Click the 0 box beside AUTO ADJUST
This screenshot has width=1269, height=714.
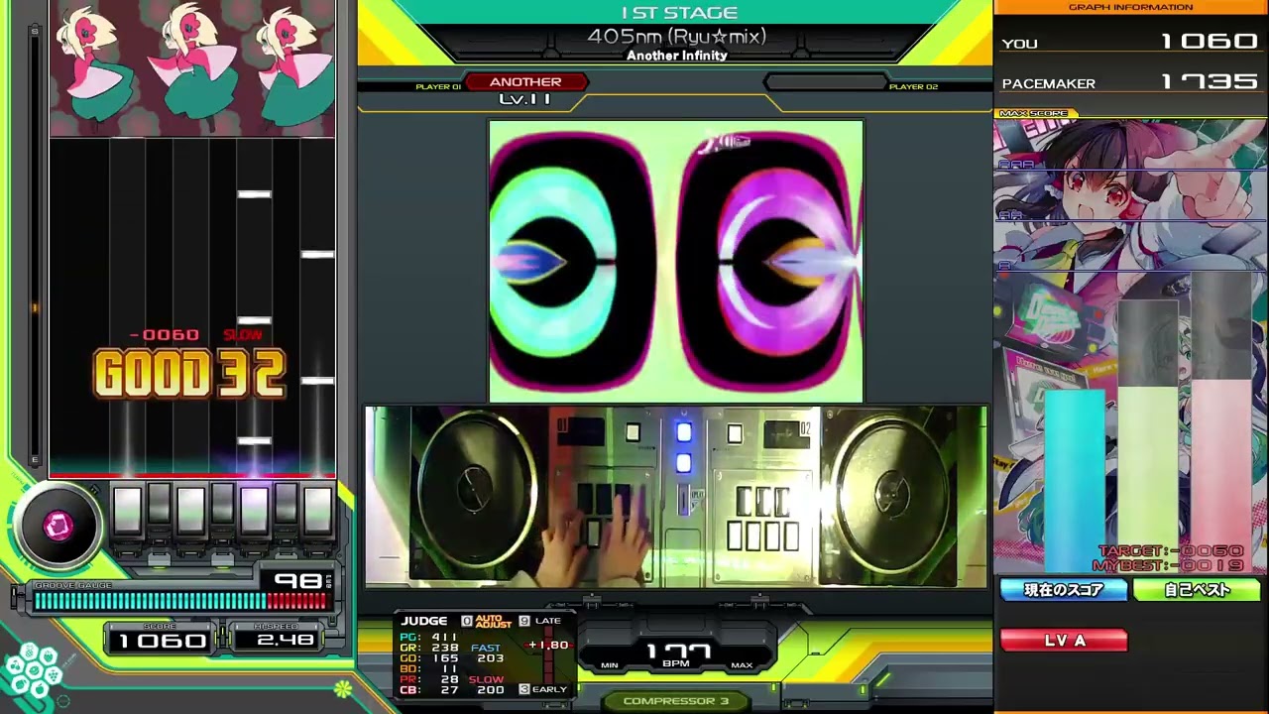pos(467,621)
